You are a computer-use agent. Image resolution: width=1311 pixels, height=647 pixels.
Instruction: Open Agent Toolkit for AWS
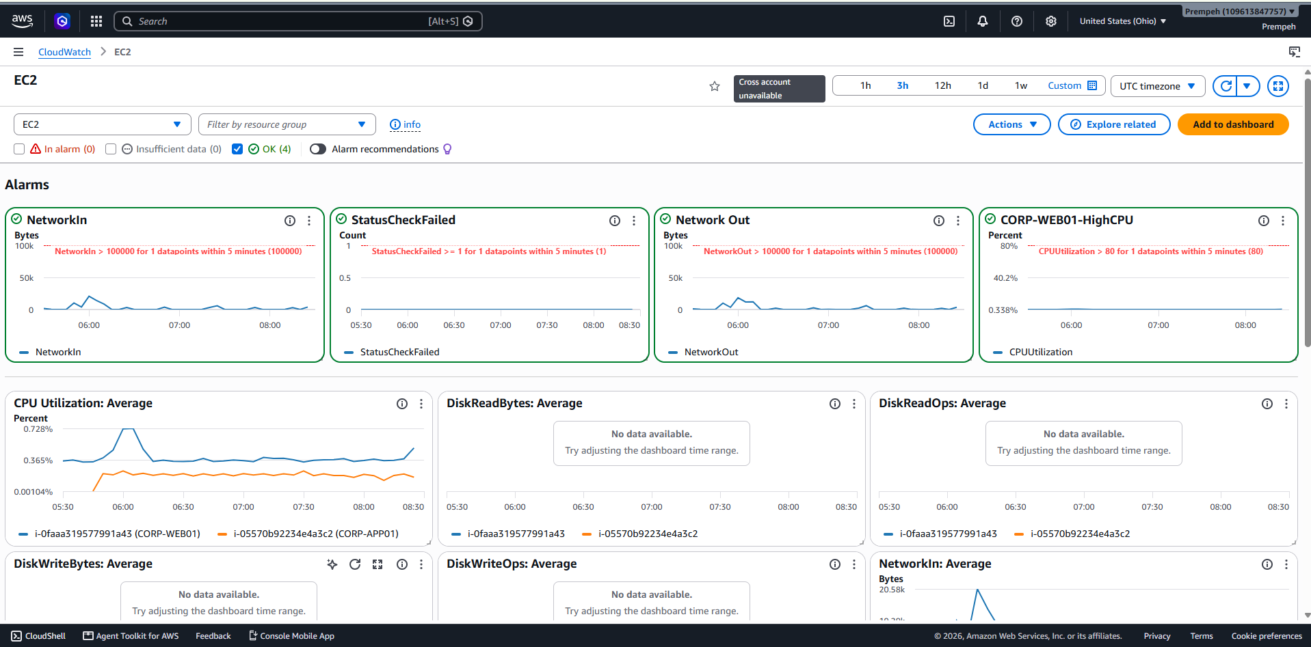click(131, 636)
